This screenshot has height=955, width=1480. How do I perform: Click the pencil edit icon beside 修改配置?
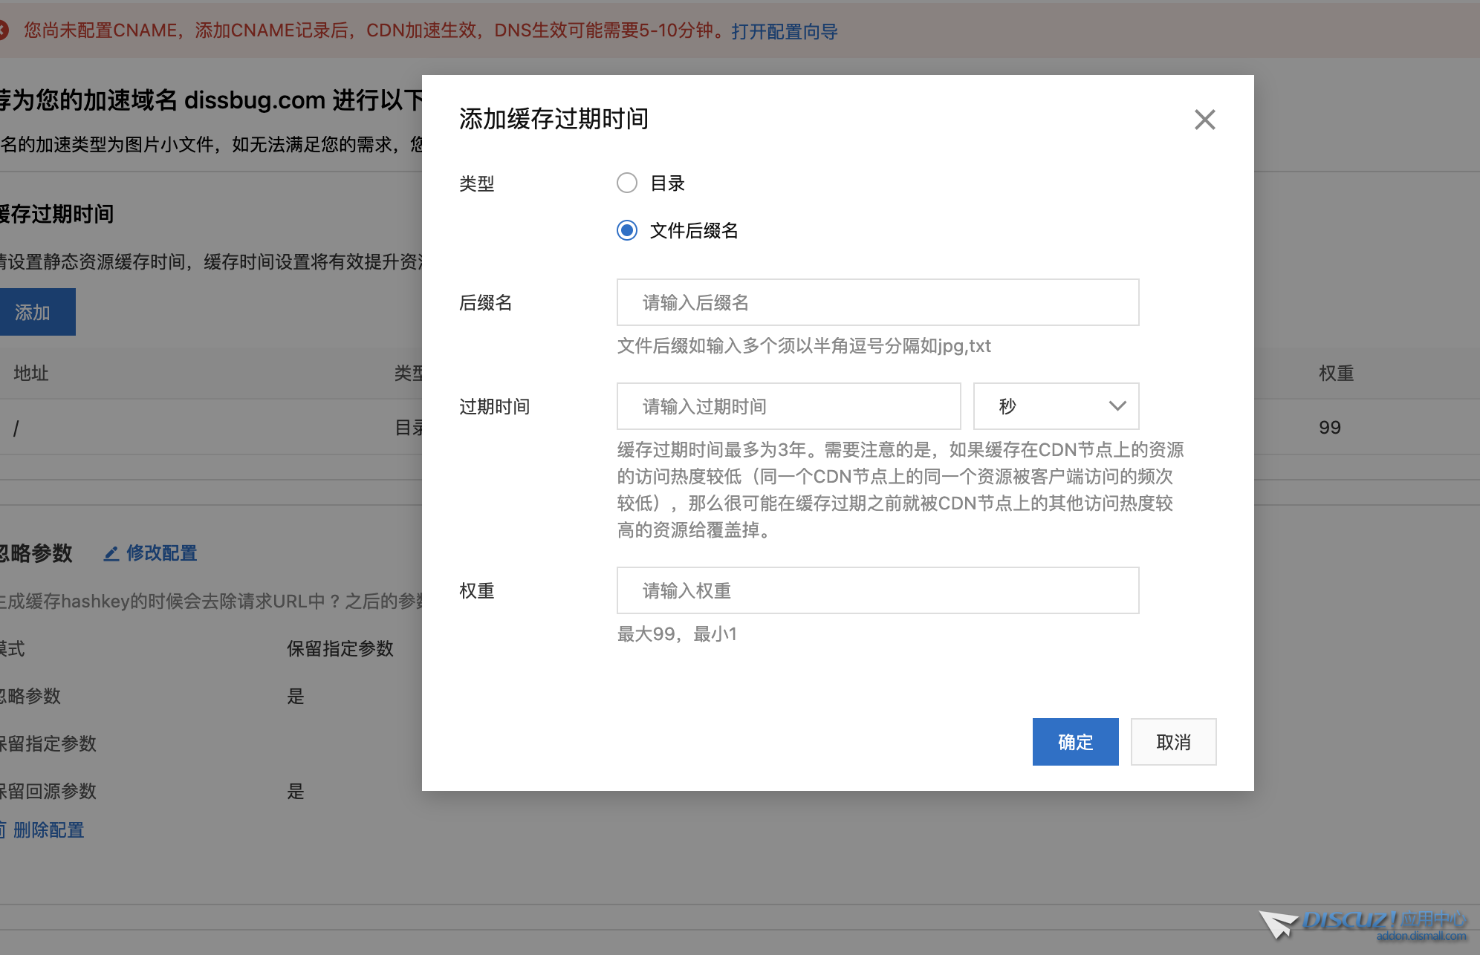(112, 553)
